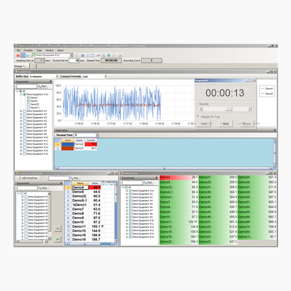Click the green spreadsheet export toolbar icon

pyautogui.click(x=109, y=55)
